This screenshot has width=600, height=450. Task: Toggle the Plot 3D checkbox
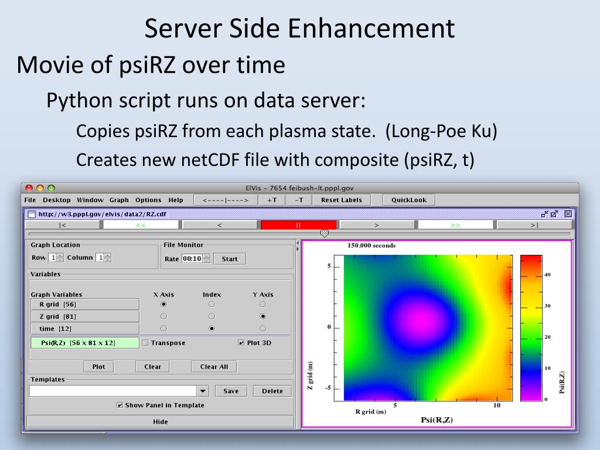241,343
